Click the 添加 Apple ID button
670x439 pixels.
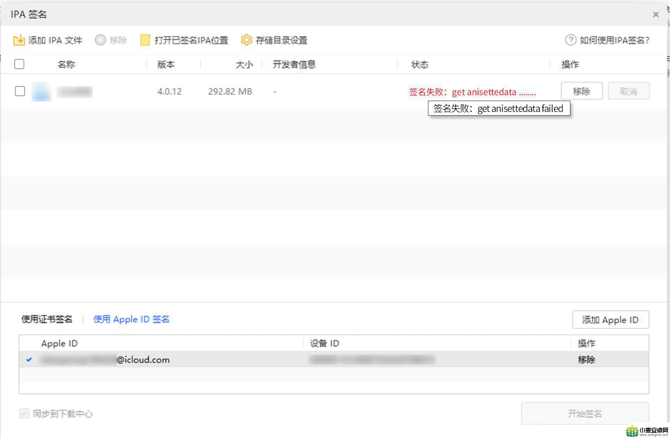610,319
